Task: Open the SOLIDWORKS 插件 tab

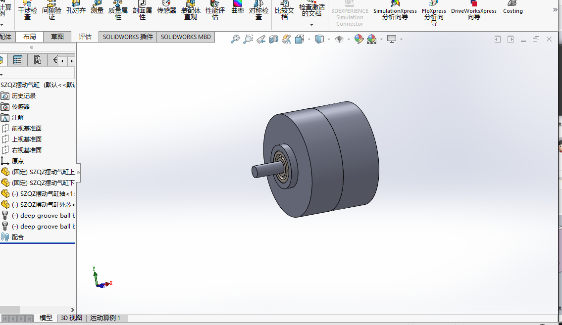Action: point(128,37)
